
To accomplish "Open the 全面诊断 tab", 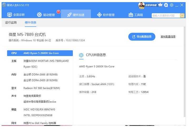I will click(16, 15).
